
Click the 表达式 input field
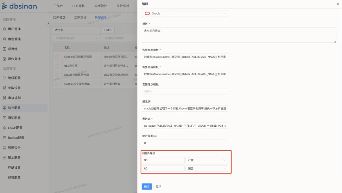(185, 125)
